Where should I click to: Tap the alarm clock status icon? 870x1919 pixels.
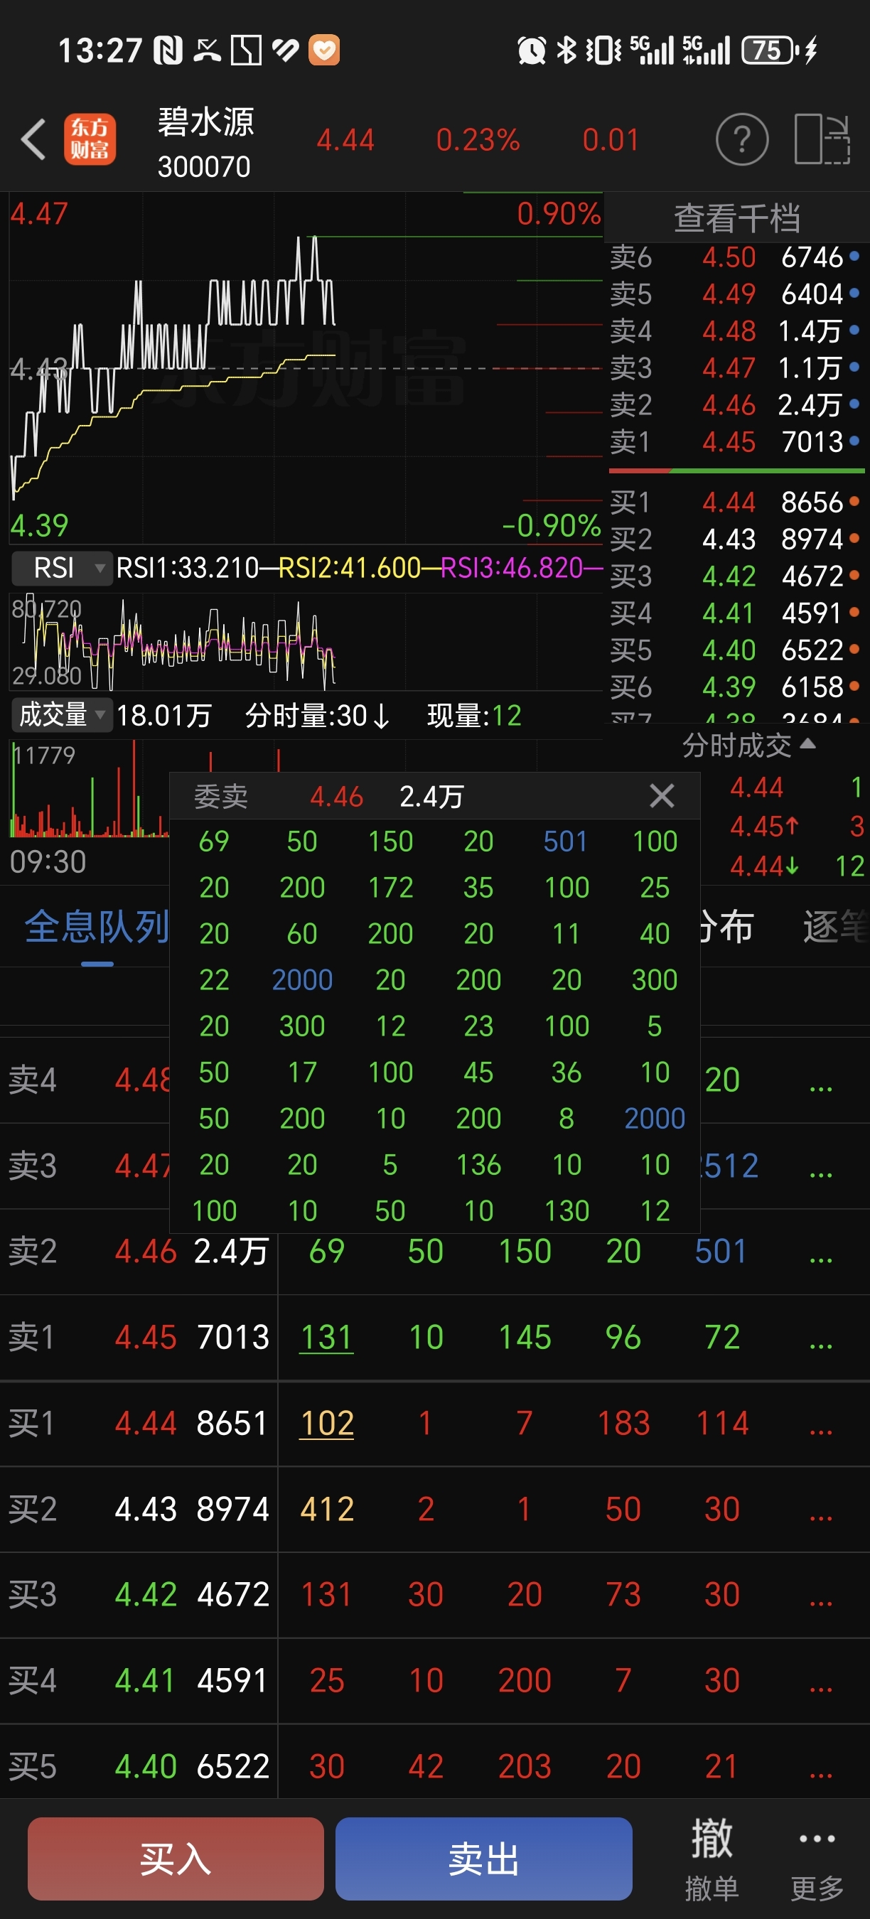pyautogui.click(x=532, y=50)
